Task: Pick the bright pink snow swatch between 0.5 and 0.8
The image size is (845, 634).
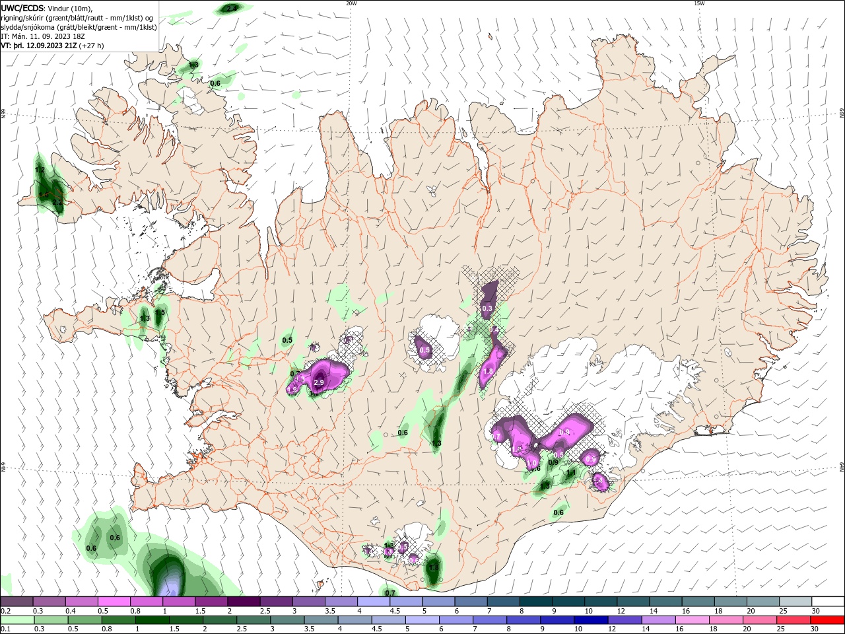Action: [114, 602]
